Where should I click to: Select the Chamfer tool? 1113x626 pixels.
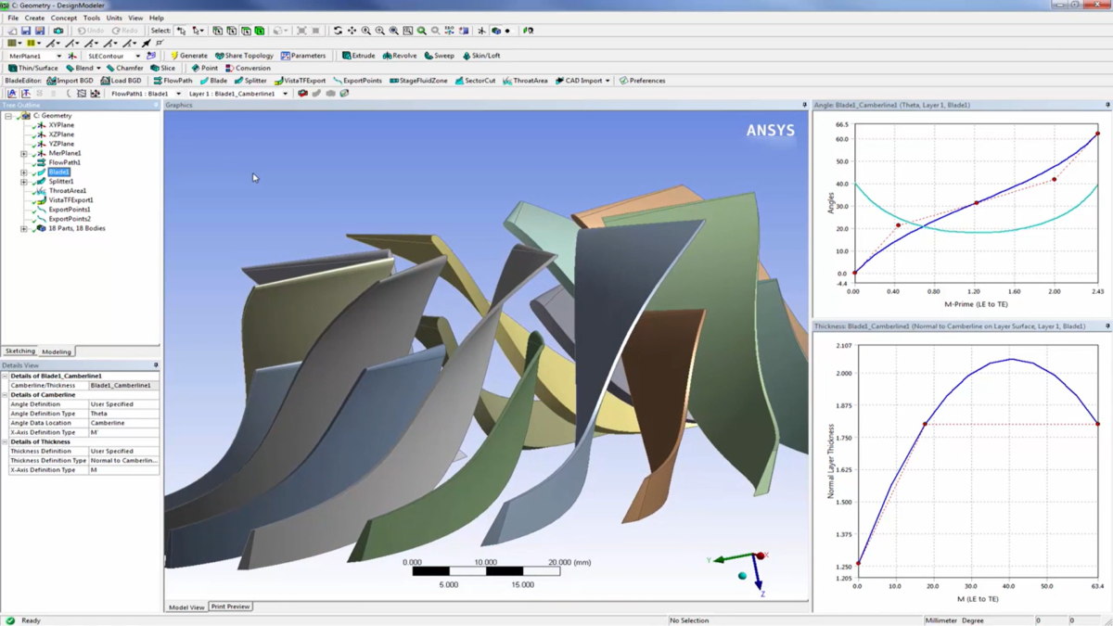(124, 68)
